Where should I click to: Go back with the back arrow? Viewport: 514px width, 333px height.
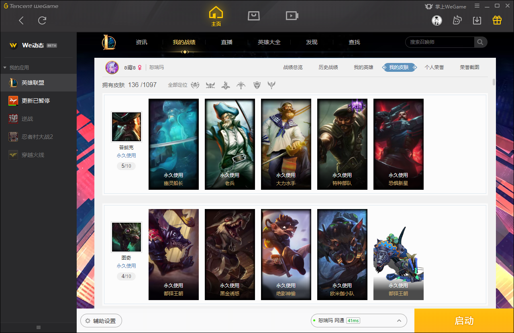coord(22,20)
